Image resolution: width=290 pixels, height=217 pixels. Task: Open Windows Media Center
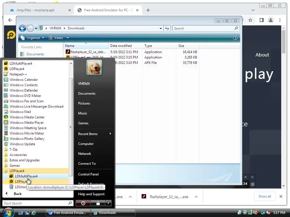(x=27, y=117)
